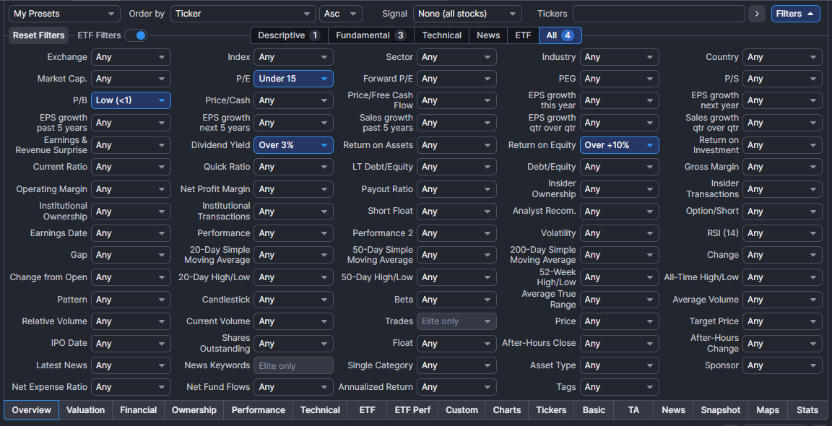The width and height of the screenshot is (832, 426).
Task: Focus the Tickers input field
Action: click(x=659, y=14)
